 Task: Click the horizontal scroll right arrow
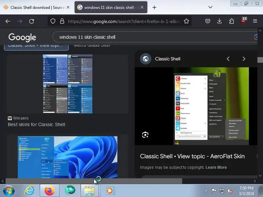pos(255,181)
